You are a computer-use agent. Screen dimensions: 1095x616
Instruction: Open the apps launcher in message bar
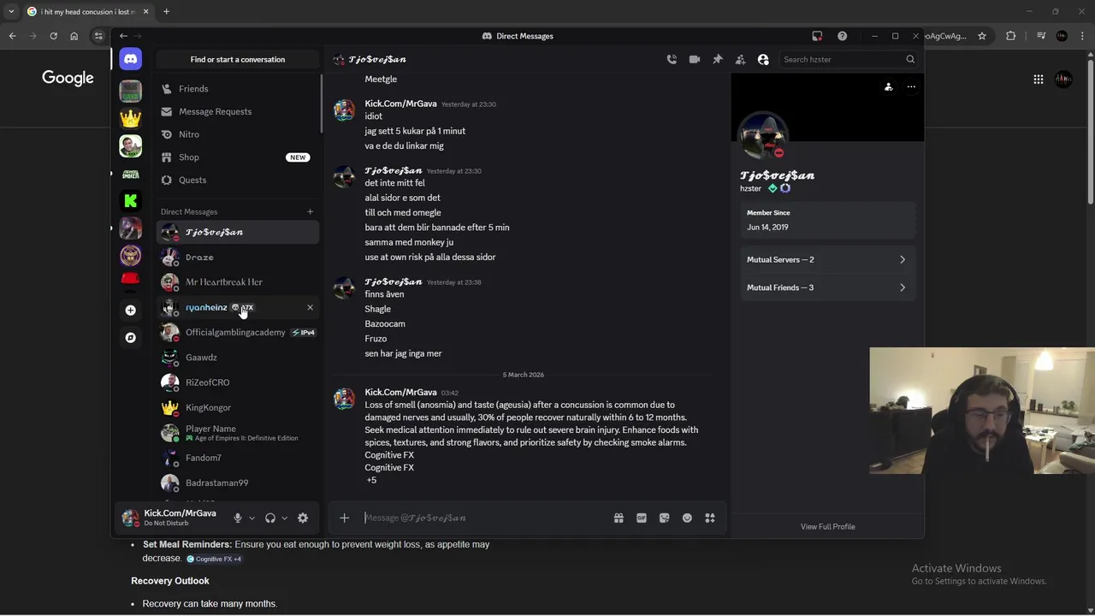(710, 518)
